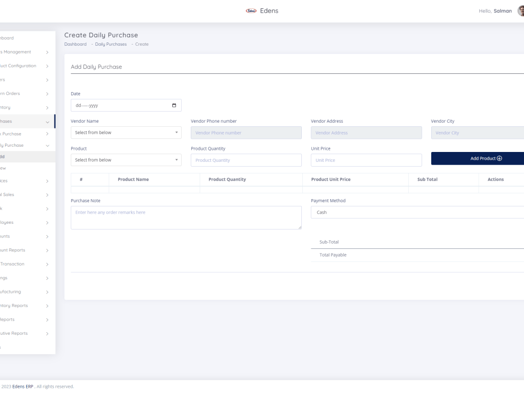The image size is (524, 393).
Task: Expand the Sales sidebar menu chevron
Action: (47, 195)
